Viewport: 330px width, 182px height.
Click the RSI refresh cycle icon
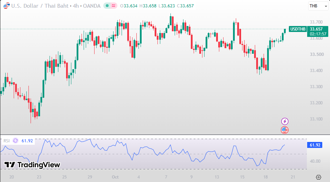(15, 141)
